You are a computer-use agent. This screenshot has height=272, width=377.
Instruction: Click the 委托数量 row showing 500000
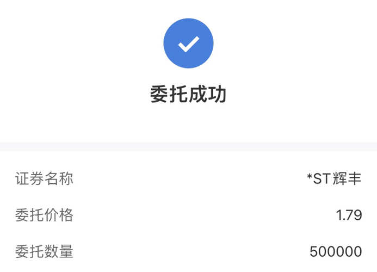(x=188, y=251)
